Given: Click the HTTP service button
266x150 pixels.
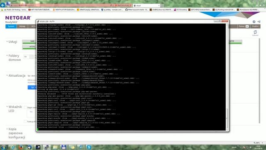Looking at the screenshot, I should point(236,42).
